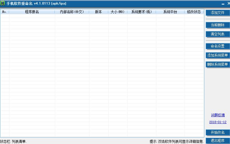
Task: Click 删除系统菜单 button
Action: coord(218,64)
